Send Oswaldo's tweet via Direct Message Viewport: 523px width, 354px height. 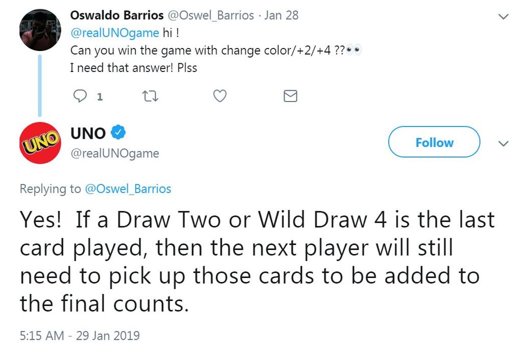coord(290,96)
